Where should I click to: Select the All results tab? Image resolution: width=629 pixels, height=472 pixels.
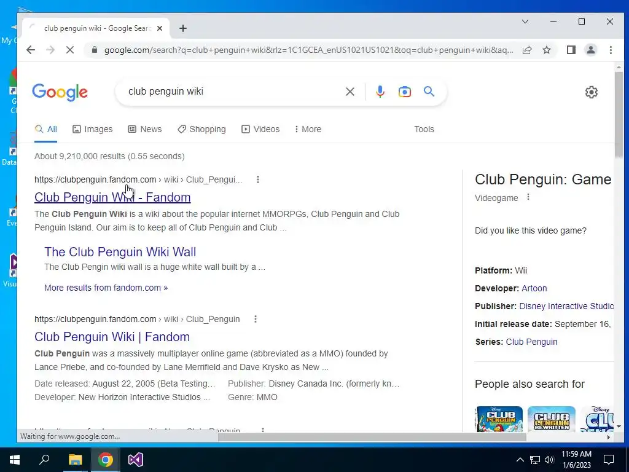pos(45,129)
